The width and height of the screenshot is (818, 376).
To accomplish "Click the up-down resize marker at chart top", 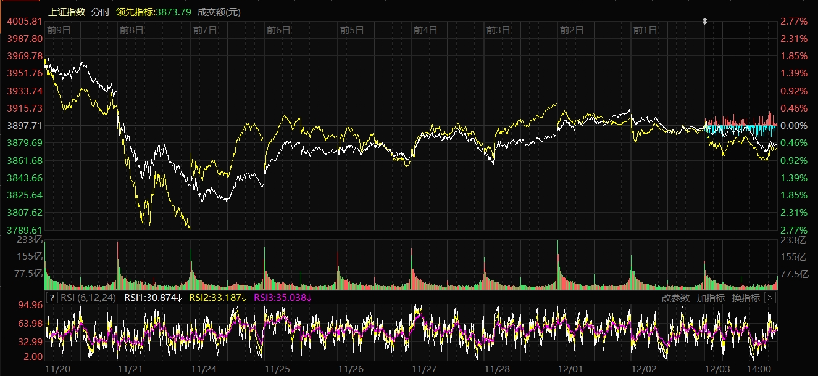I will pos(704,22).
